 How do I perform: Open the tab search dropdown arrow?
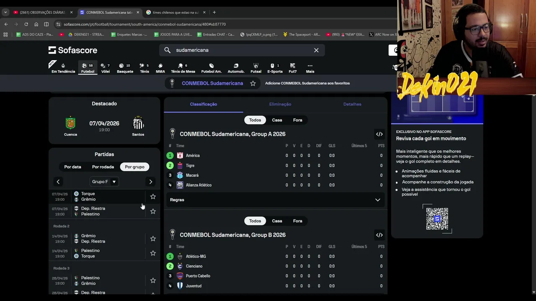(5, 12)
